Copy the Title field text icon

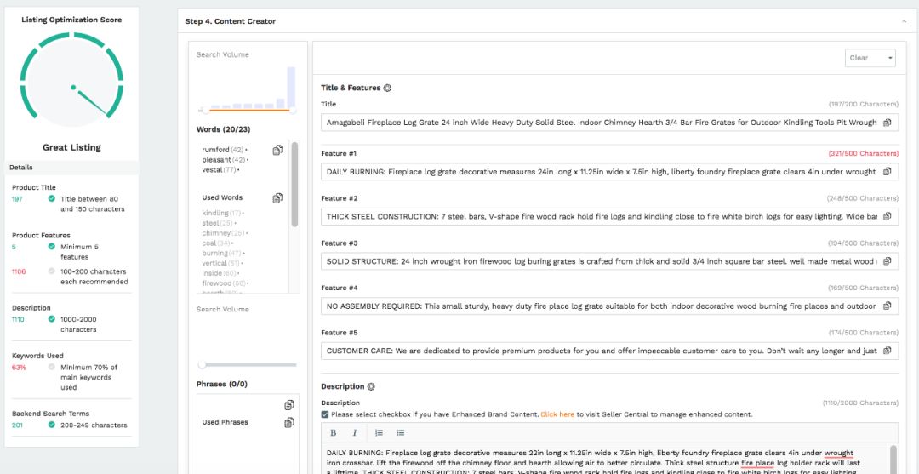(887, 123)
